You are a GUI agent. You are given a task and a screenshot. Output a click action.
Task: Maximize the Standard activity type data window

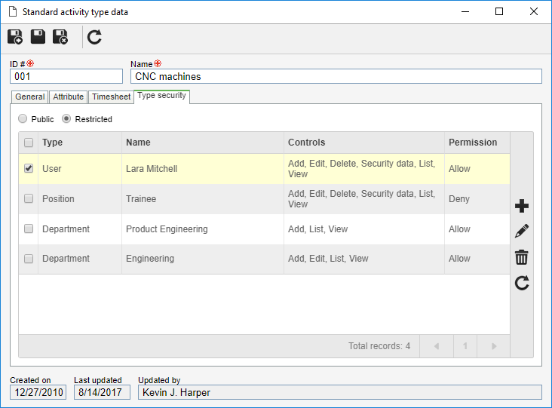pyautogui.click(x=499, y=11)
